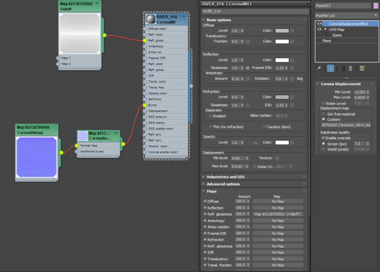
Task: Click the Pin Stack icon
Action: (319, 68)
